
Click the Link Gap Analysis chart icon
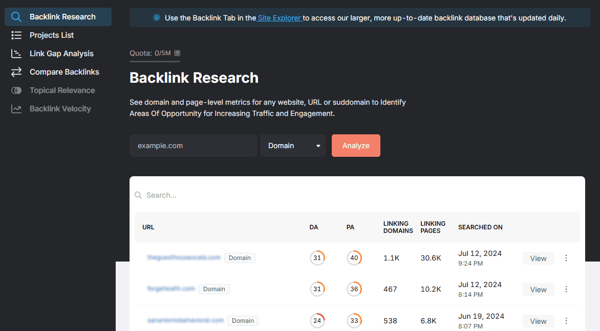(x=16, y=53)
